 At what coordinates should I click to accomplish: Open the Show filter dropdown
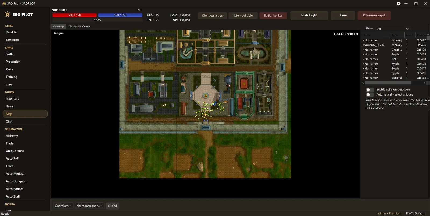[x=393, y=29]
